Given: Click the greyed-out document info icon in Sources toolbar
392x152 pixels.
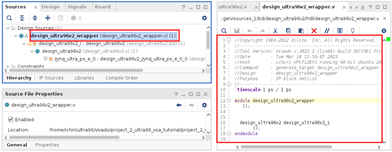Looking at the screenshot, I should pos(61,18).
